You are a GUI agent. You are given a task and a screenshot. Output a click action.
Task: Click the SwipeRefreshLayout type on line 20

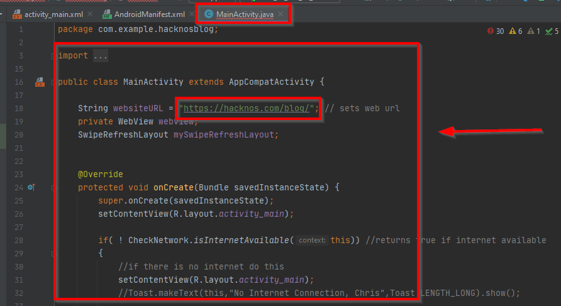[123, 134]
